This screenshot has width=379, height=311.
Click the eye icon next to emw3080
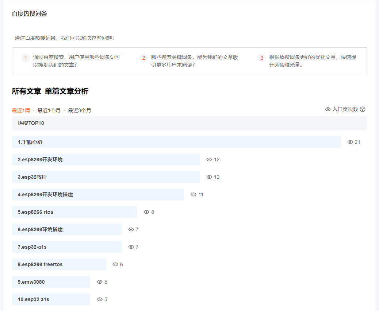pyautogui.click(x=99, y=282)
